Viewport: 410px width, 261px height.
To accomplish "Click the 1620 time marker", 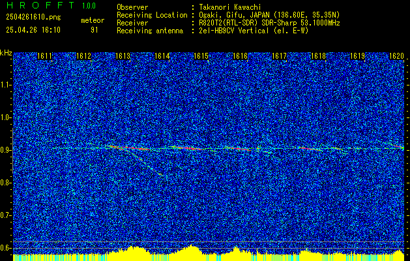I will [396, 56].
